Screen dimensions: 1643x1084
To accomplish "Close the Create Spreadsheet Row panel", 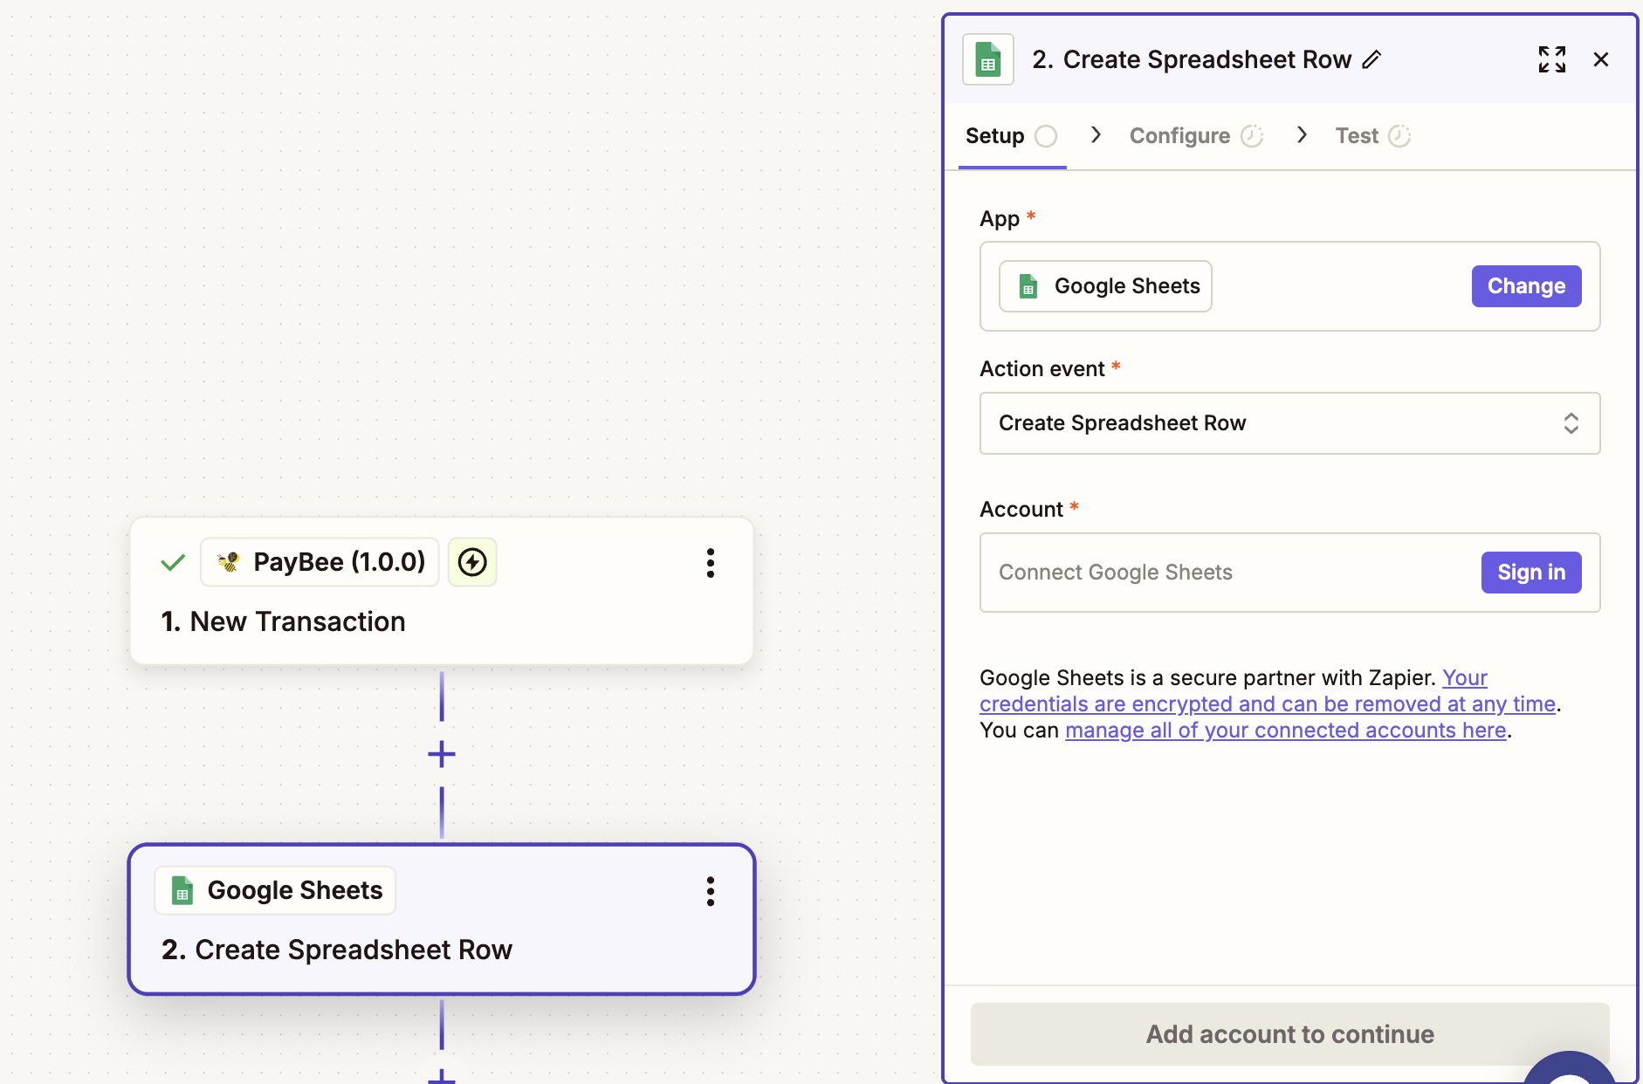I will pyautogui.click(x=1600, y=59).
